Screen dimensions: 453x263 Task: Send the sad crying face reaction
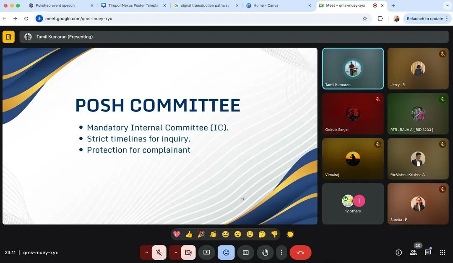250,234
